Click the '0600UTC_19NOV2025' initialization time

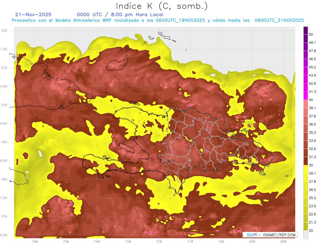point(180,20)
